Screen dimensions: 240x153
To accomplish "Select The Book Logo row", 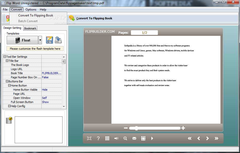I will 32,65.
